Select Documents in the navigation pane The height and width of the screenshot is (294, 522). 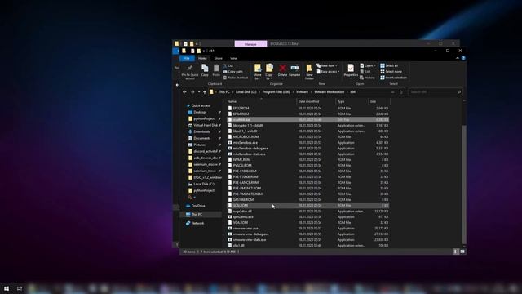201,138
